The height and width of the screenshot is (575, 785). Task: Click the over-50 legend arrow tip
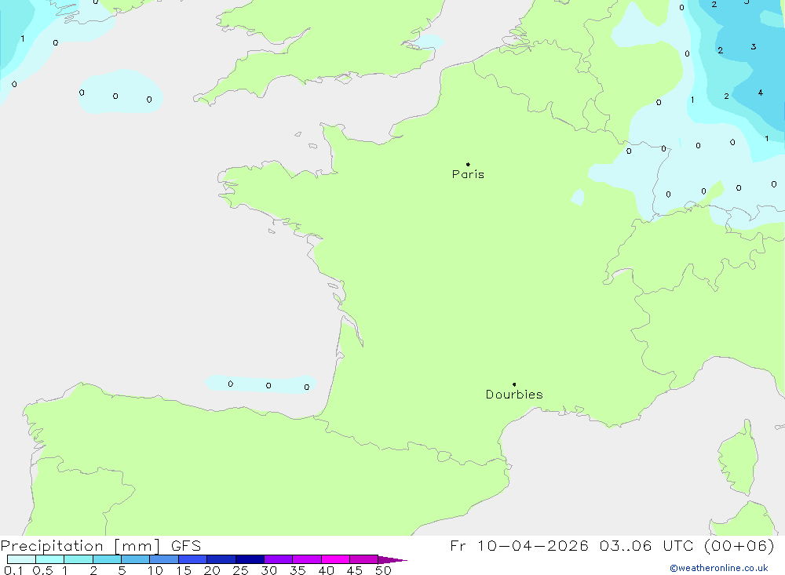point(393,560)
